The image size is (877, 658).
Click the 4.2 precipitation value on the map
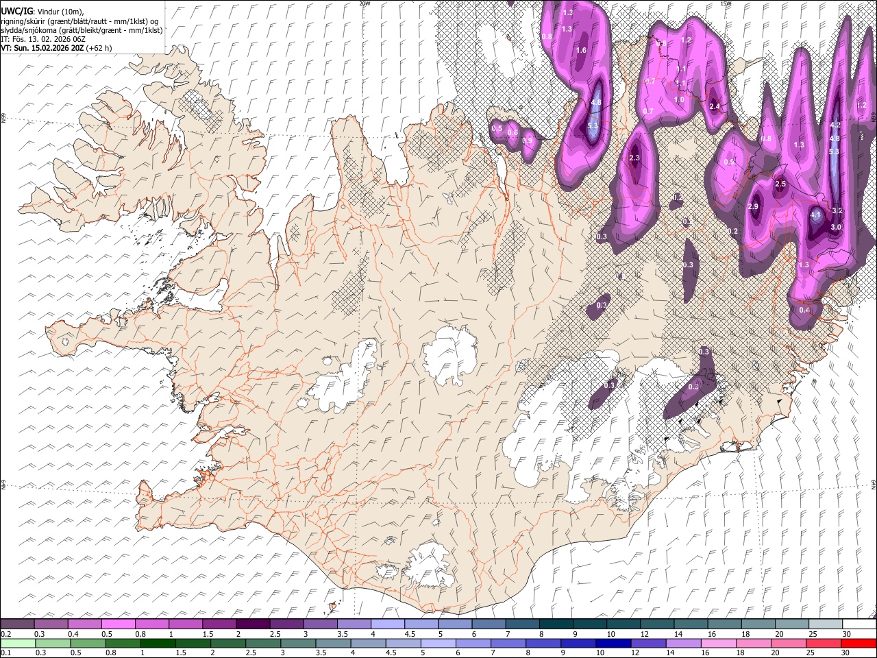pos(835,125)
